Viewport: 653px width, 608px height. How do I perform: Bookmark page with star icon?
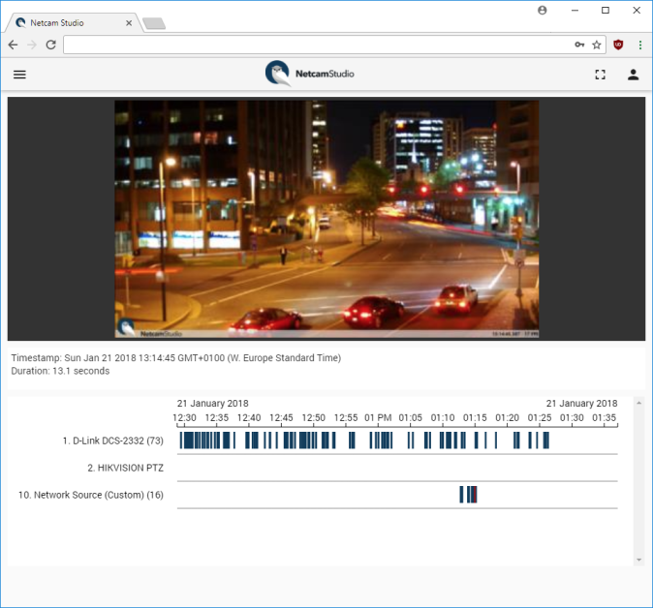coord(597,45)
